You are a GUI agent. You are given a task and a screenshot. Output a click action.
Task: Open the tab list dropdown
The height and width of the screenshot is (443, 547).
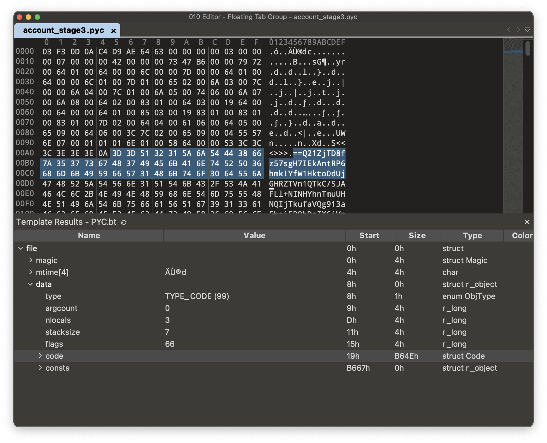click(527, 29)
